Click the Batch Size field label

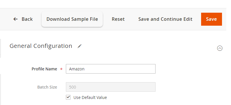[x=47, y=87]
